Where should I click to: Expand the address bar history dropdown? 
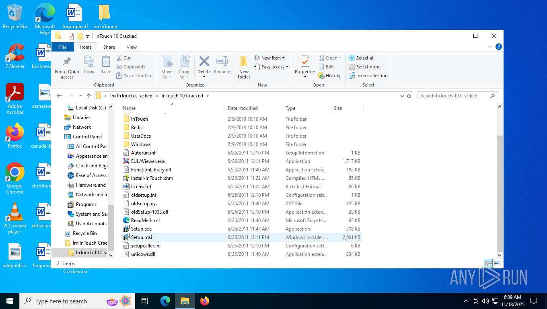click(402, 96)
